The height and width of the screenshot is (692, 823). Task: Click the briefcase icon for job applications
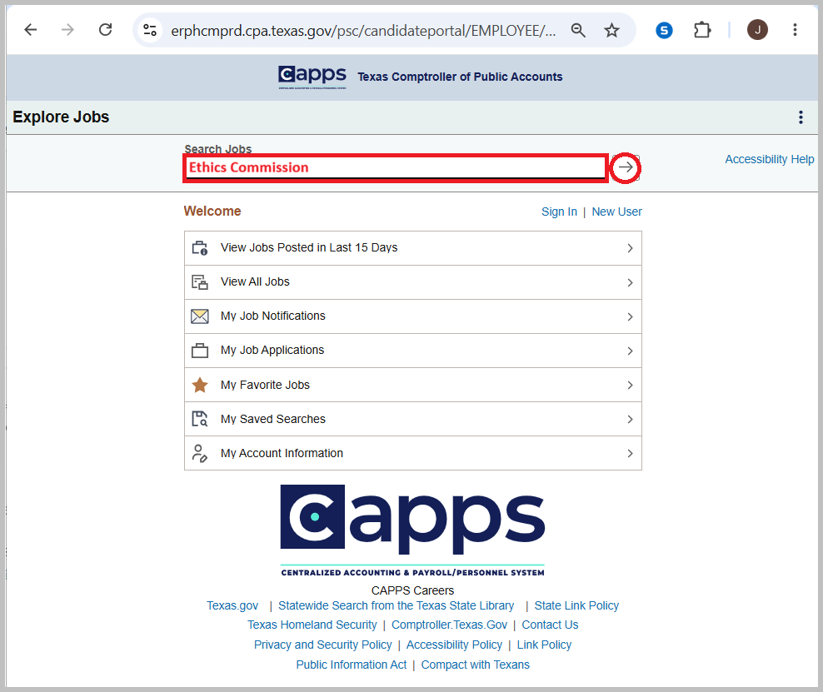(x=200, y=351)
